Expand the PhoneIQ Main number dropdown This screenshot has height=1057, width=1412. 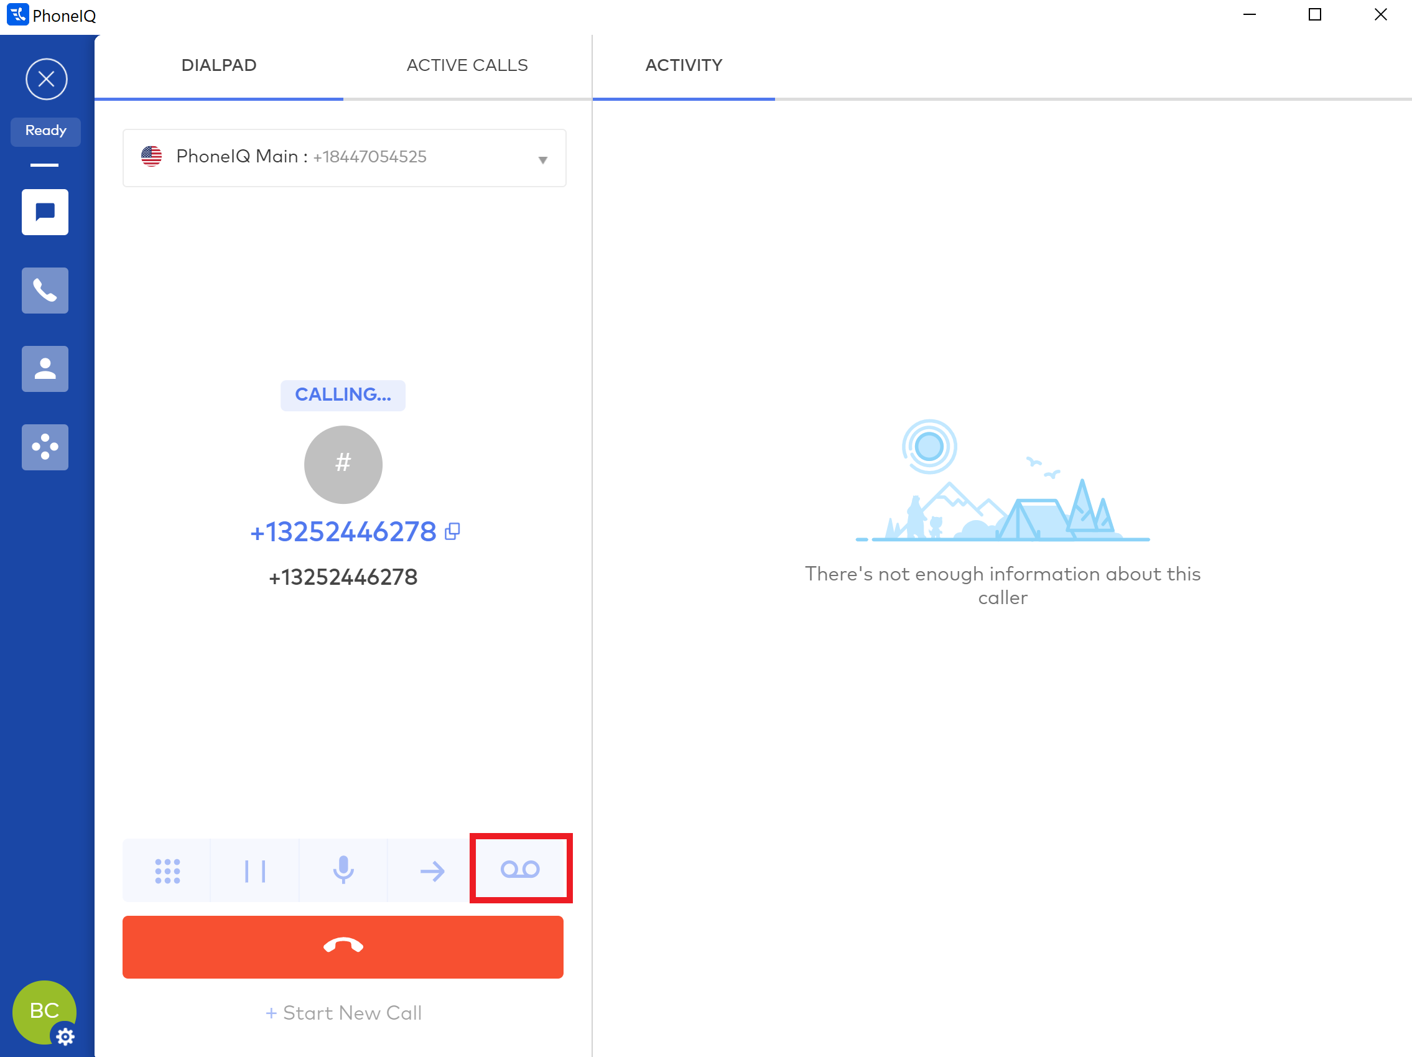coord(542,159)
